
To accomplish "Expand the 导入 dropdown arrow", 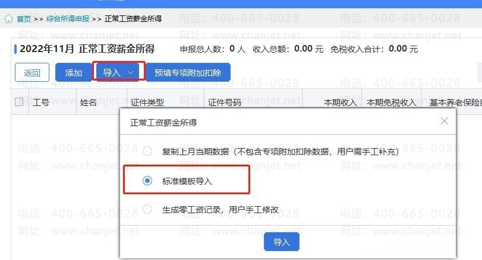I will (130, 73).
